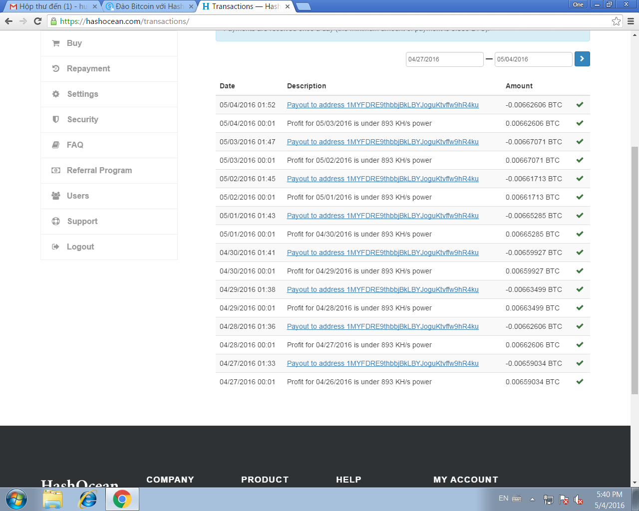The height and width of the screenshot is (511, 639).
Task: Click the page vertical scrollbar thumb
Action: [x=635, y=269]
